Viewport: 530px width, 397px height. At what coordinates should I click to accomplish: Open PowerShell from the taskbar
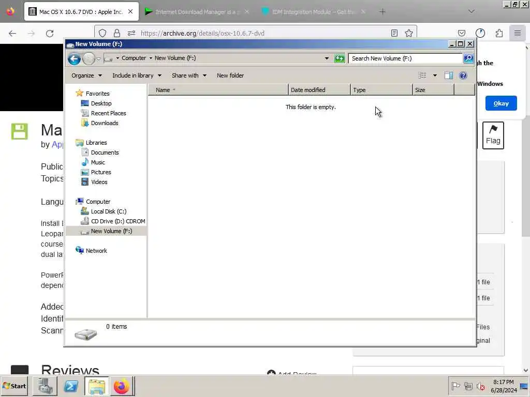point(70,386)
